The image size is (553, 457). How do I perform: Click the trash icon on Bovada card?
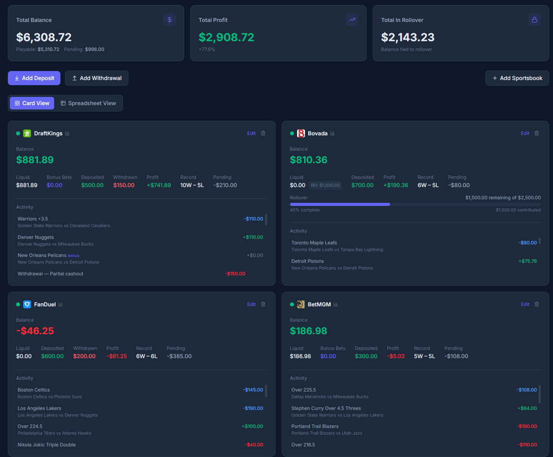(x=537, y=133)
